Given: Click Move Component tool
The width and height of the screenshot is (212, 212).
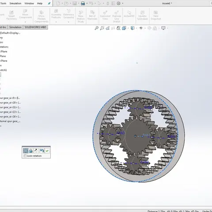Looking at the screenshot, I should [x=25, y=14].
